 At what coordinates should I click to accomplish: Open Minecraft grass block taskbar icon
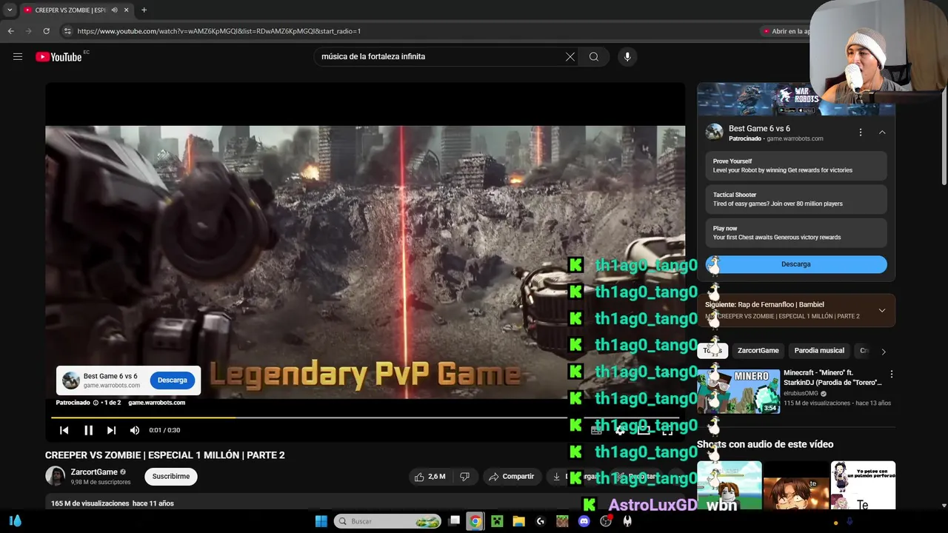pos(562,521)
